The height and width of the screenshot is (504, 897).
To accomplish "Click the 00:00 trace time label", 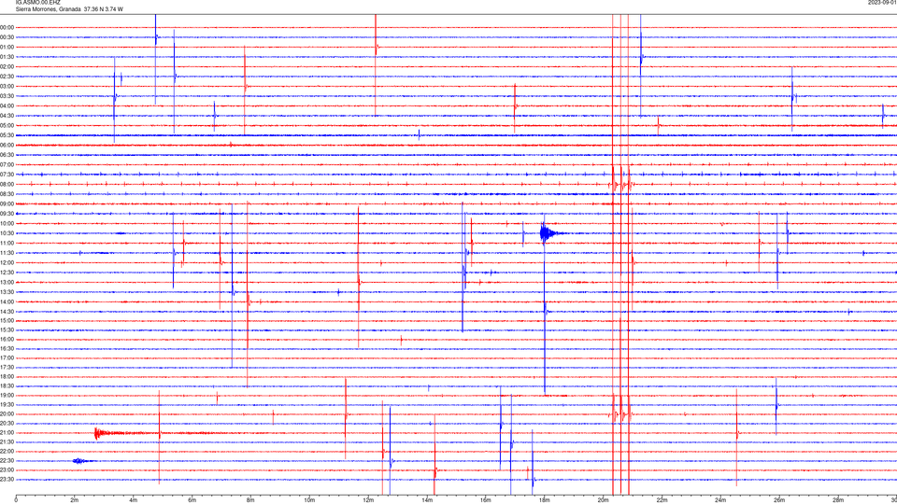I will tap(7, 27).
